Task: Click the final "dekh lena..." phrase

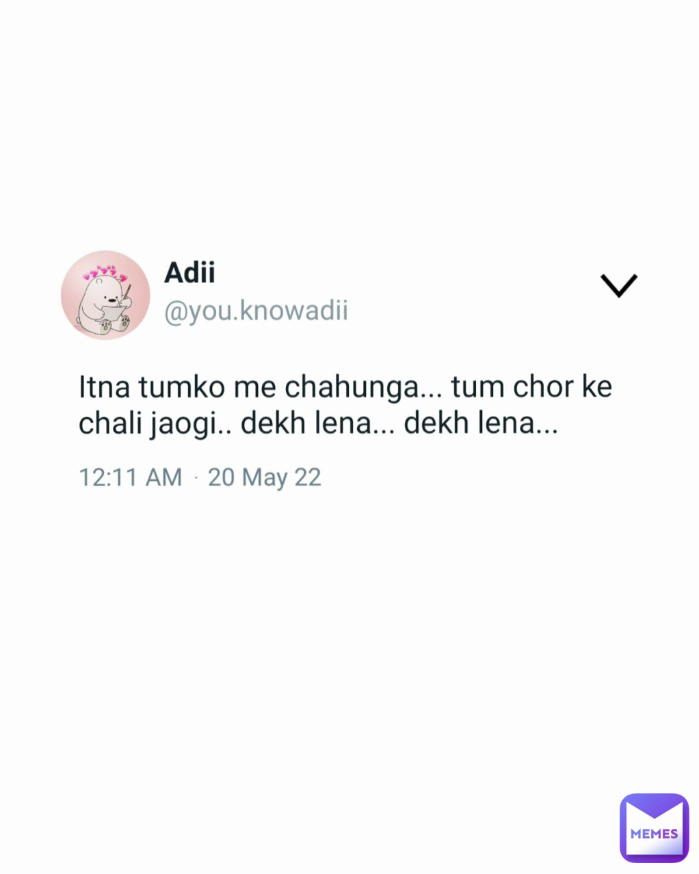Action: [481, 424]
